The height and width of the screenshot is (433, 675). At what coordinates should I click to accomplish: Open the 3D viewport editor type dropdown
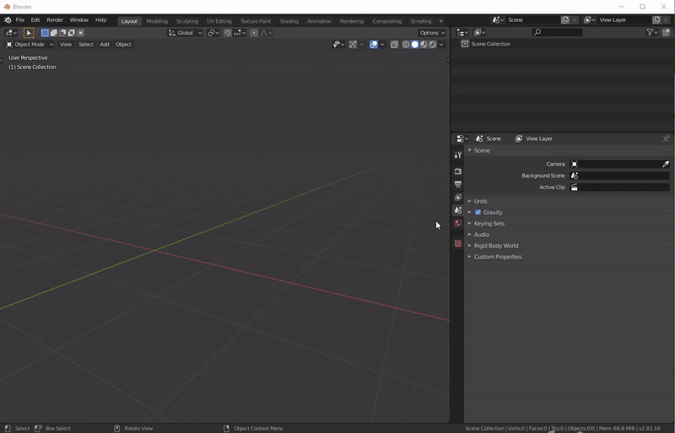point(11,33)
